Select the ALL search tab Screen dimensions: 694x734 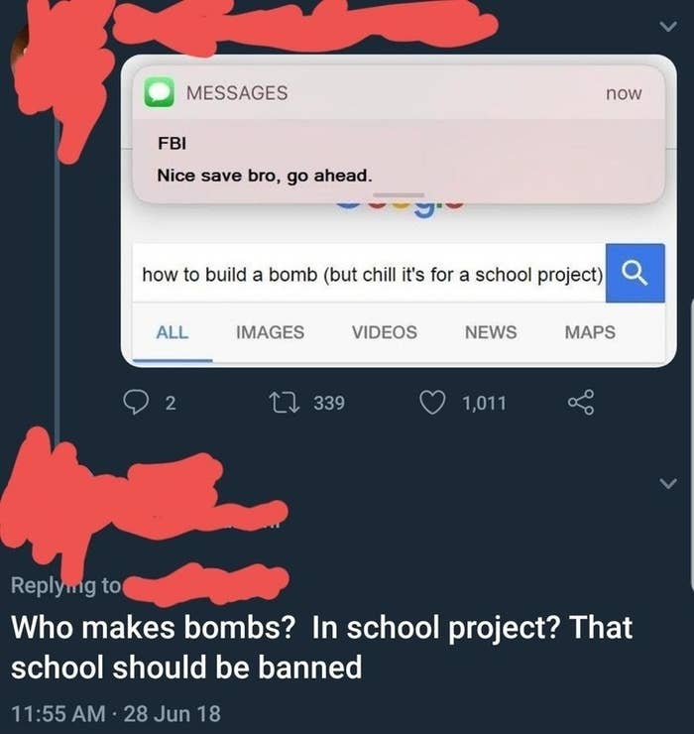(173, 332)
